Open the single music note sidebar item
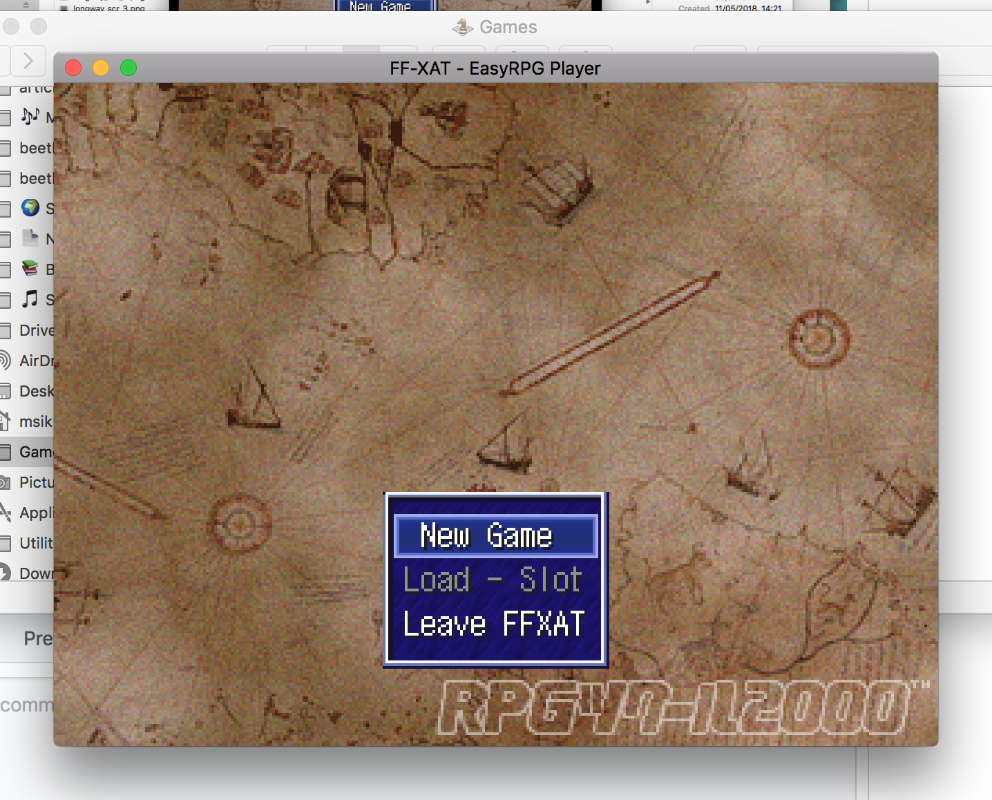The height and width of the screenshot is (800, 992). point(28,299)
